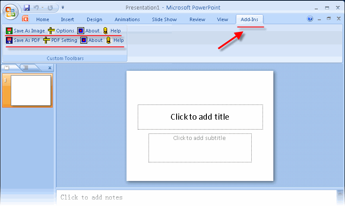This screenshot has height=206, width=345.
Task: Click the 'Click to add title' placeholder
Action: (x=200, y=117)
